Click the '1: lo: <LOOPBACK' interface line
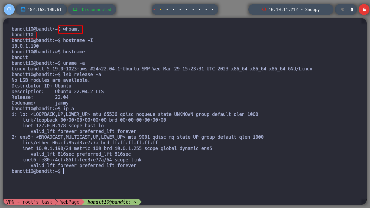 tap(135, 114)
